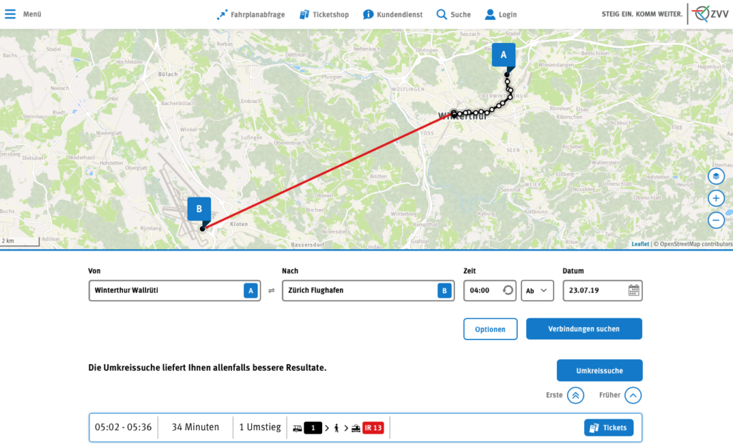Click the Umkreissuche hint sentence
This screenshot has height=448, width=733.
(208, 368)
